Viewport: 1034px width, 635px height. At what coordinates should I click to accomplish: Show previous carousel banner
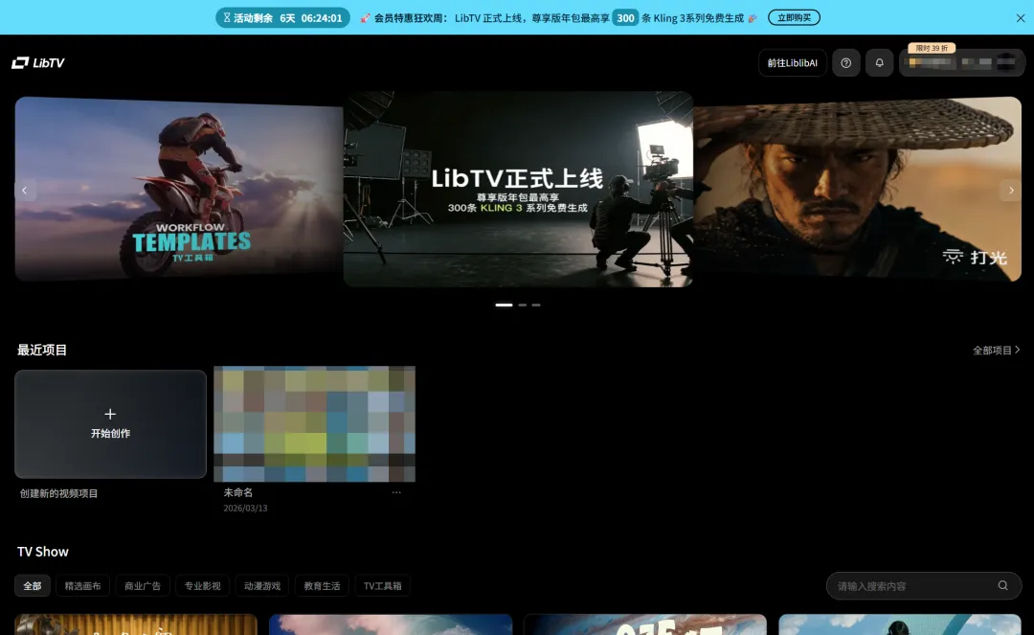click(x=24, y=191)
